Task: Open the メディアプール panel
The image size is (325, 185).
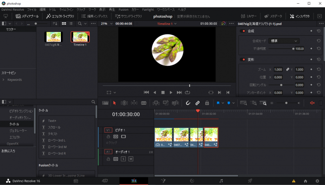Action: click(x=27, y=16)
